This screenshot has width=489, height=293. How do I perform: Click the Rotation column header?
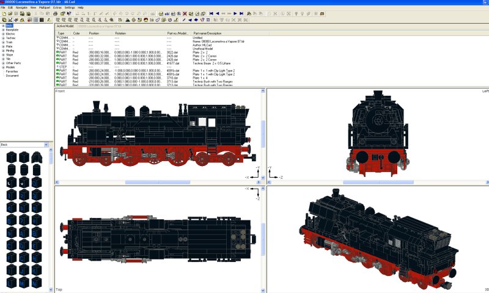(139, 34)
